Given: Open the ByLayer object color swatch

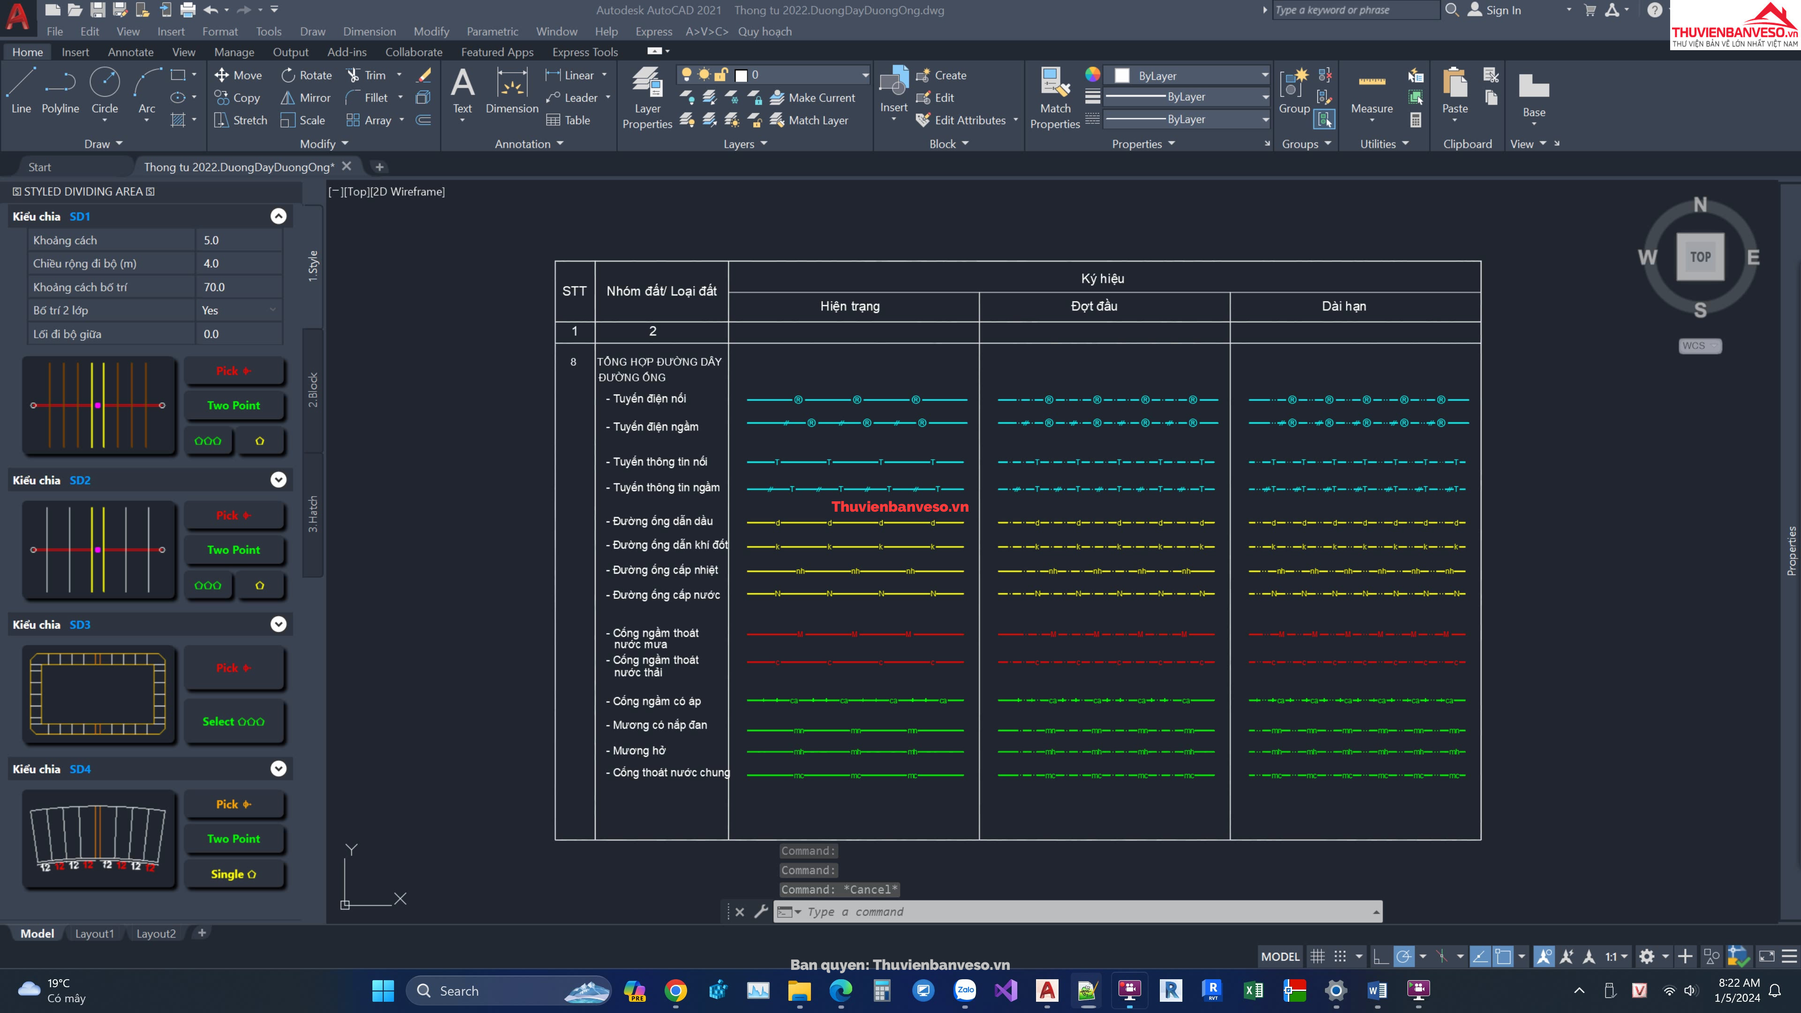Looking at the screenshot, I should point(1121,76).
